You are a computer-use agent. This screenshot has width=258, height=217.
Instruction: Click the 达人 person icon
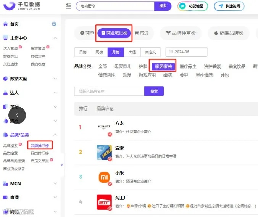5,93
